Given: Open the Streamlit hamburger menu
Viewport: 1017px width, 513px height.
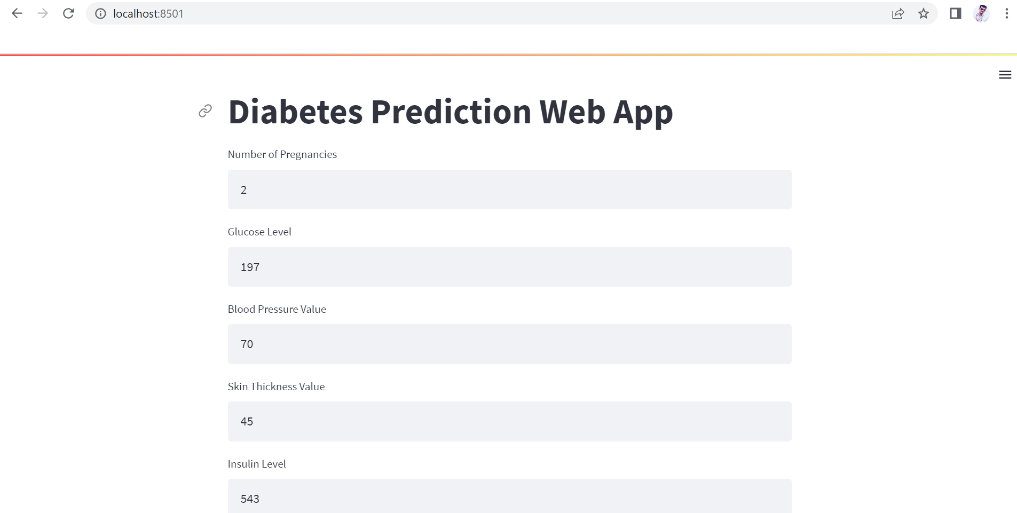Looking at the screenshot, I should click(1005, 75).
